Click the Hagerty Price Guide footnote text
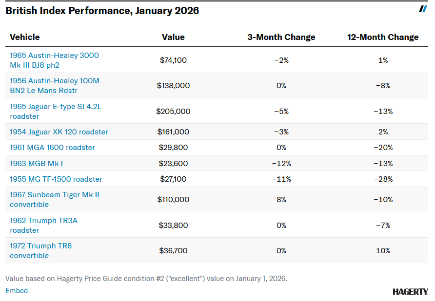The width and height of the screenshot is (435, 301). [146, 279]
